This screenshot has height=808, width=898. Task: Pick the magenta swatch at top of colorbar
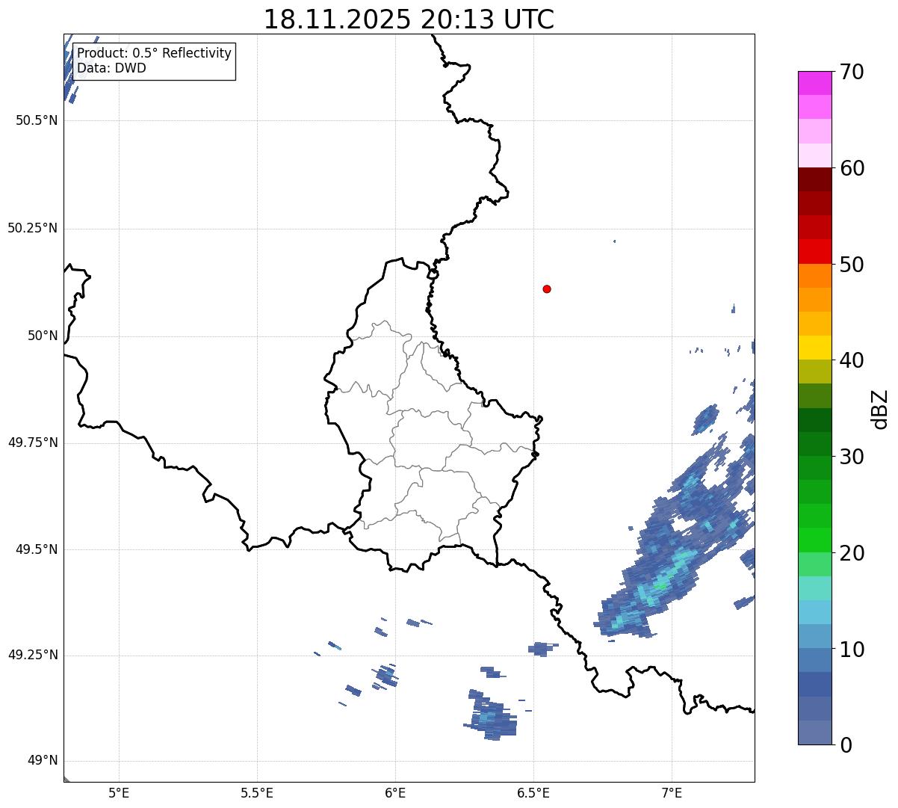(x=815, y=83)
